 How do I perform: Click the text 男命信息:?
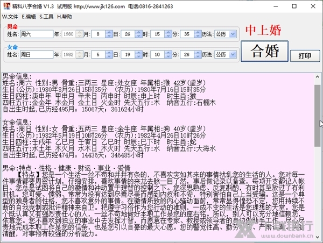tap(17, 76)
